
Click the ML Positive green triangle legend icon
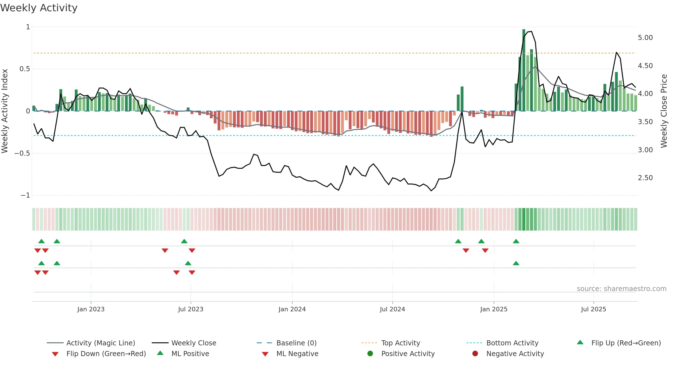coord(160,353)
